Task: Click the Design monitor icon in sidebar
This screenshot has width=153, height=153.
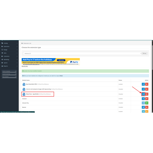Action: pos(2,50)
